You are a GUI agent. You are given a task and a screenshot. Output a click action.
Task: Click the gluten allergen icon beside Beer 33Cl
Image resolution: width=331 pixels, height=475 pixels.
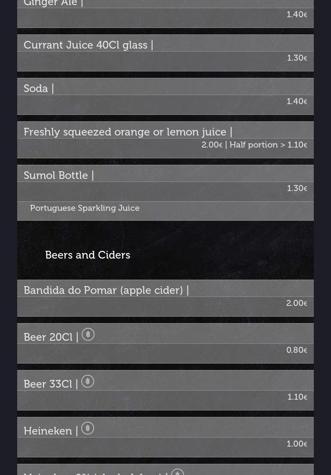click(88, 381)
